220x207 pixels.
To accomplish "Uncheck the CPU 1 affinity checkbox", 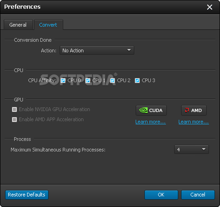I will (88, 80).
